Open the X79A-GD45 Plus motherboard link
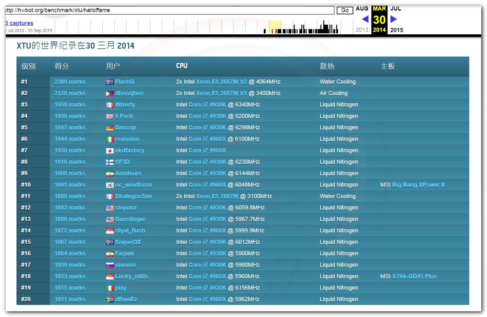This screenshot has height=317, width=487. (x=414, y=276)
